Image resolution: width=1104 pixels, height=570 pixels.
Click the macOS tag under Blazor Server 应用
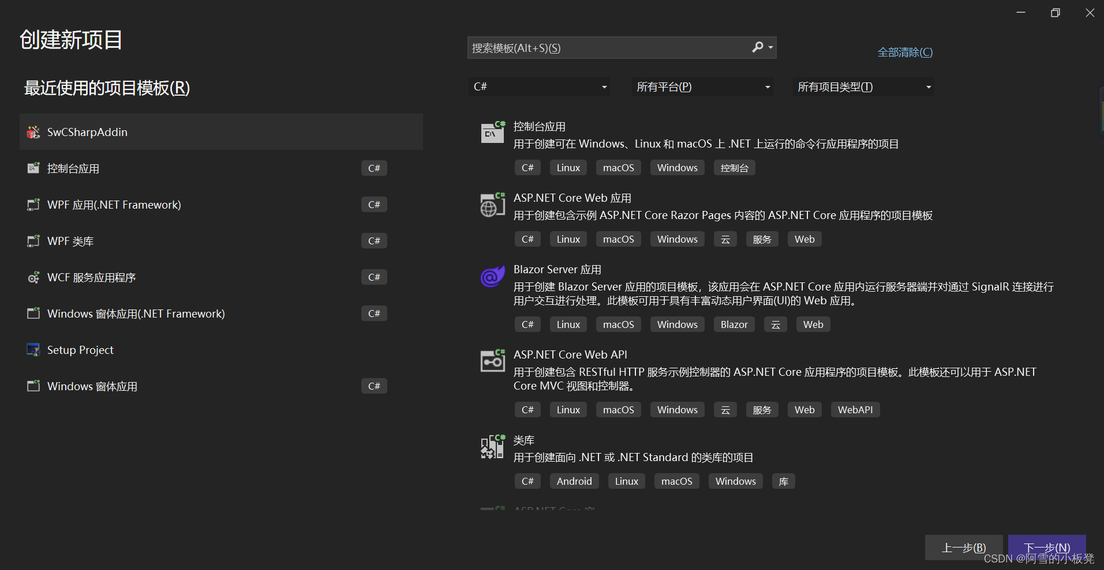(619, 324)
